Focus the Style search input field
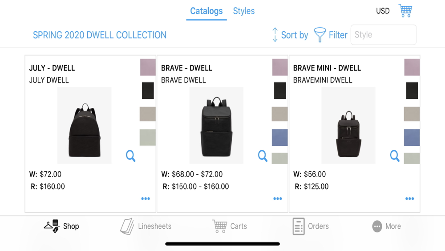This screenshot has height=251, width=445. tap(384, 35)
